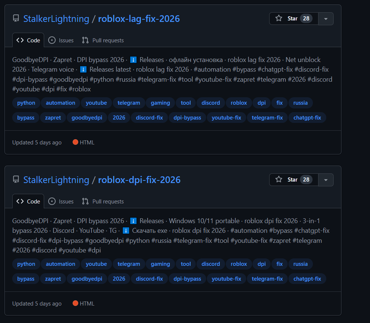Click the telegram topic tag in roblox-dpi-fix-2026
The width and height of the screenshot is (370, 323).
(x=129, y=264)
